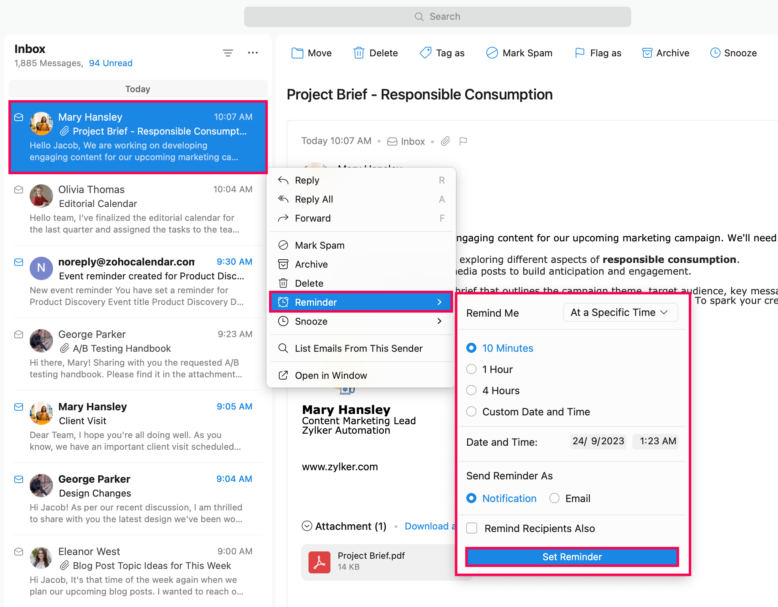Click flag icon in message header
The height and width of the screenshot is (607, 778).
click(x=463, y=141)
